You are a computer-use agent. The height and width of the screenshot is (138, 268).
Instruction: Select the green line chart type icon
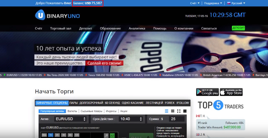tap(112, 135)
